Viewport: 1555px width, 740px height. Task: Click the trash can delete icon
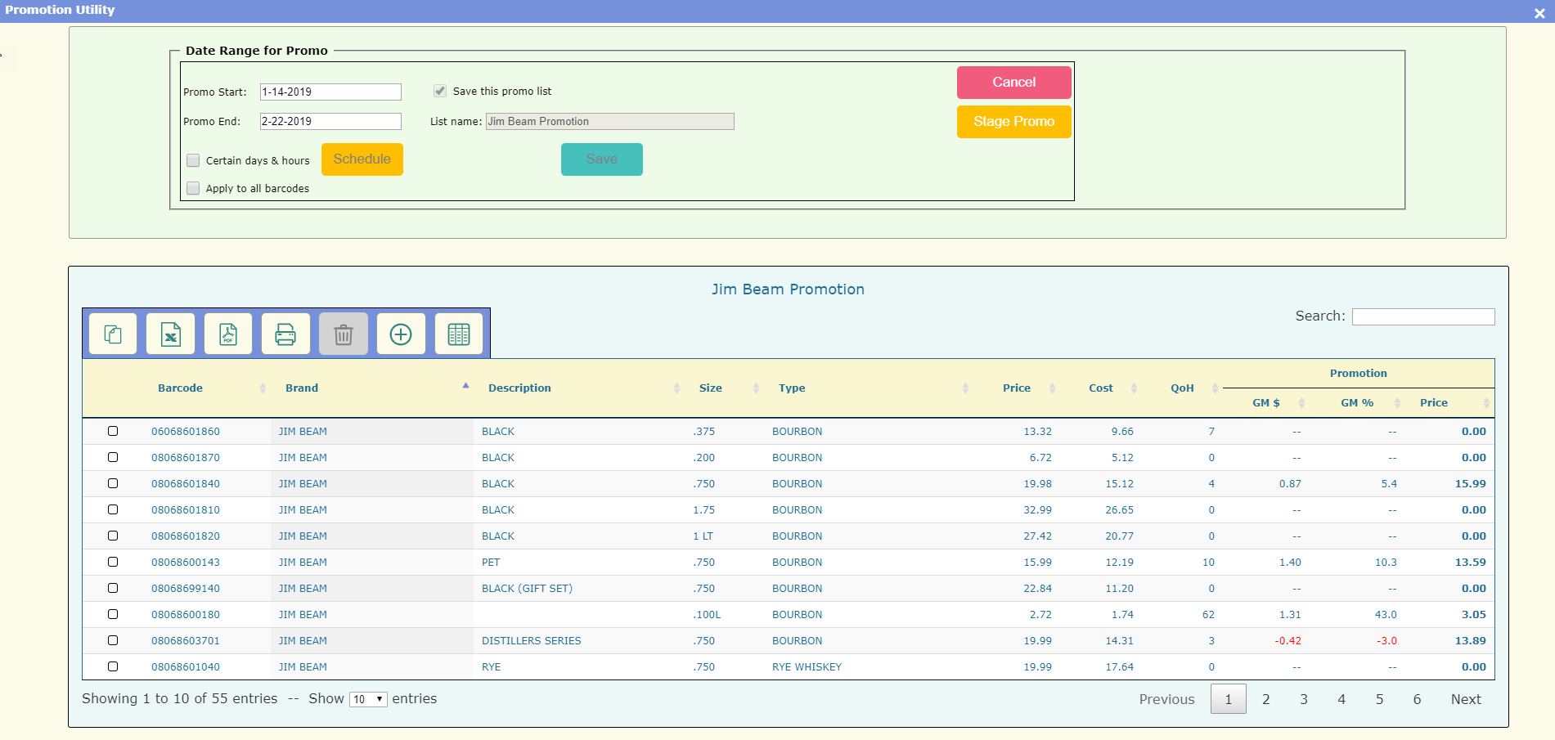click(x=344, y=334)
